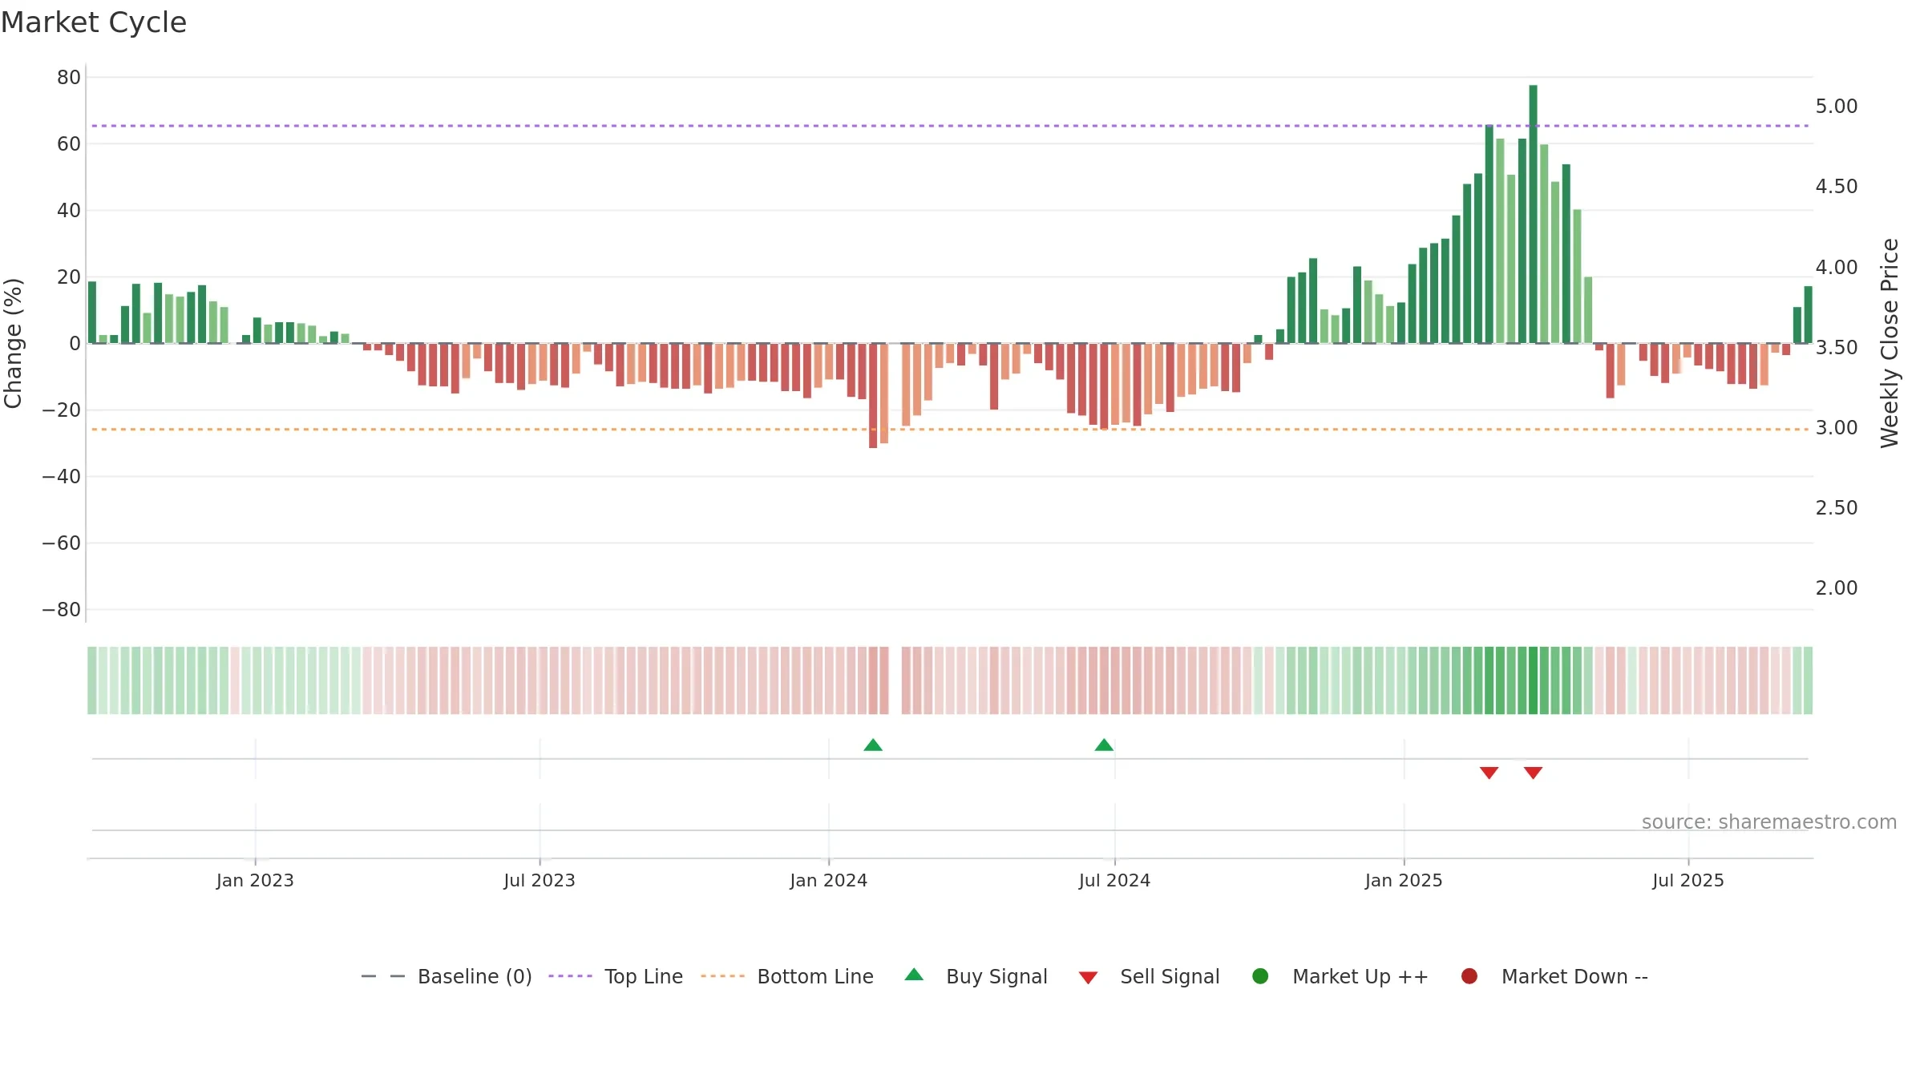The height and width of the screenshot is (1082, 1924).
Task: Click the 80 tick on the left axis
Action: click(x=69, y=78)
